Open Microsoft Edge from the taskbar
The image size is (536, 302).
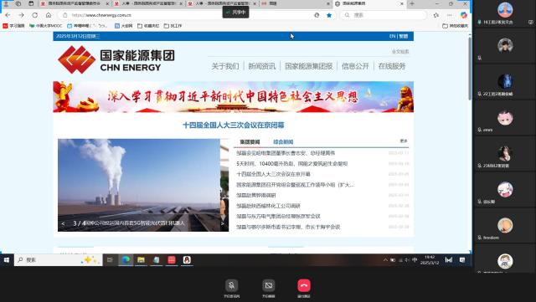pos(126,260)
